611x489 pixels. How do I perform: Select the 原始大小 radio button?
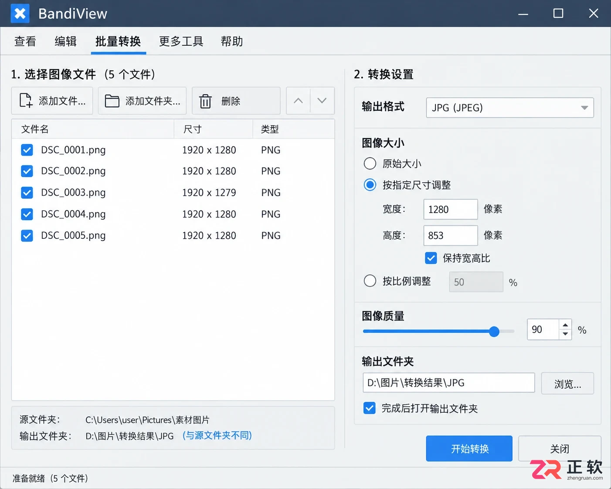point(370,163)
